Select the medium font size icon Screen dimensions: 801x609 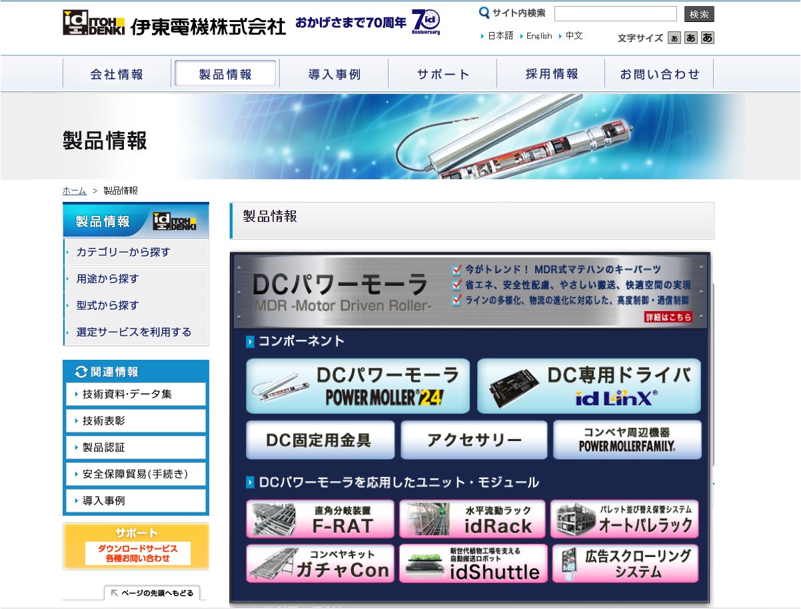pyautogui.click(x=691, y=38)
